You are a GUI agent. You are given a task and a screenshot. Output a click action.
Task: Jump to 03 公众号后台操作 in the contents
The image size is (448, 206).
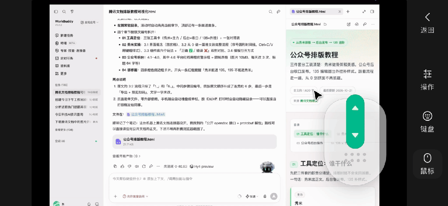pyautogui.click(x=310, y=143)
